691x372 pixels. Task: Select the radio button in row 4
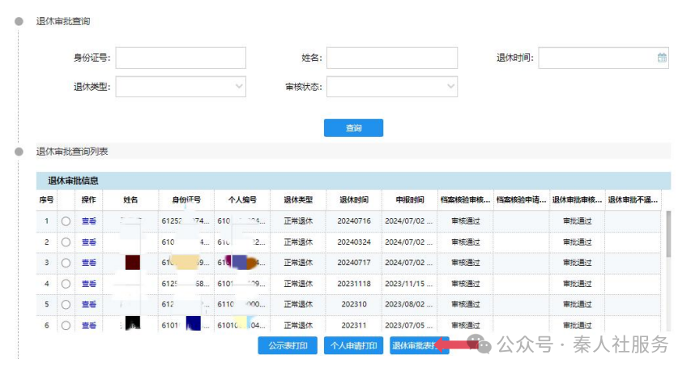66,284
